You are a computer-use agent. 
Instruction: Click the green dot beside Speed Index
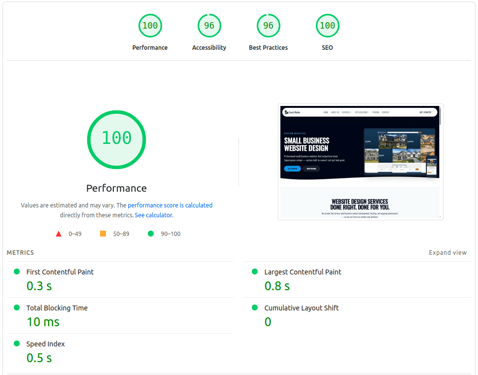pyautogui.click(x=17, y=344)
